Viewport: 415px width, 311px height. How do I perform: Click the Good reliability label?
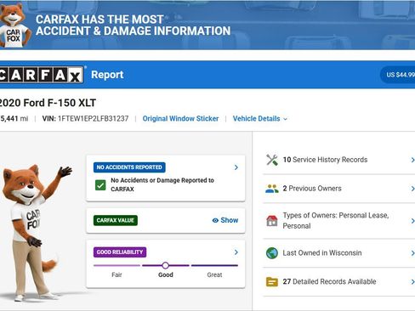coord(166,274)
